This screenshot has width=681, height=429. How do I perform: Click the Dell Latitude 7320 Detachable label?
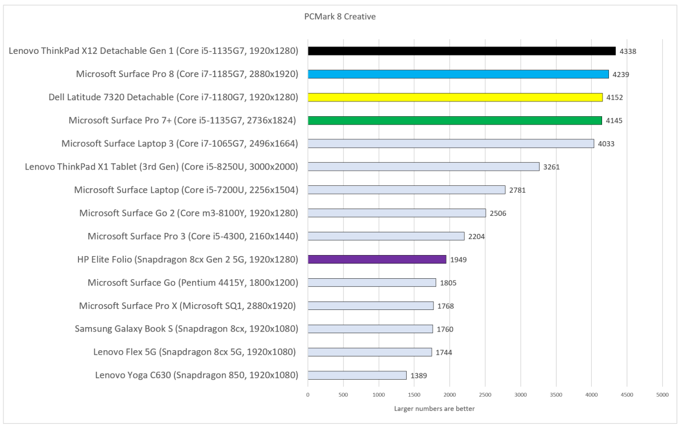(x=173, y=97)
